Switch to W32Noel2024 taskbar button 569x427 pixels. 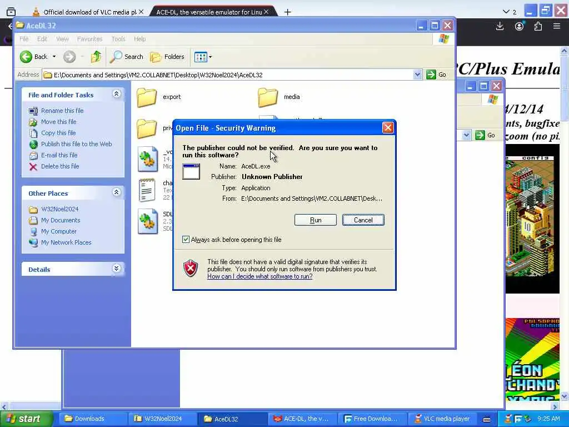(x=163, y=419)
